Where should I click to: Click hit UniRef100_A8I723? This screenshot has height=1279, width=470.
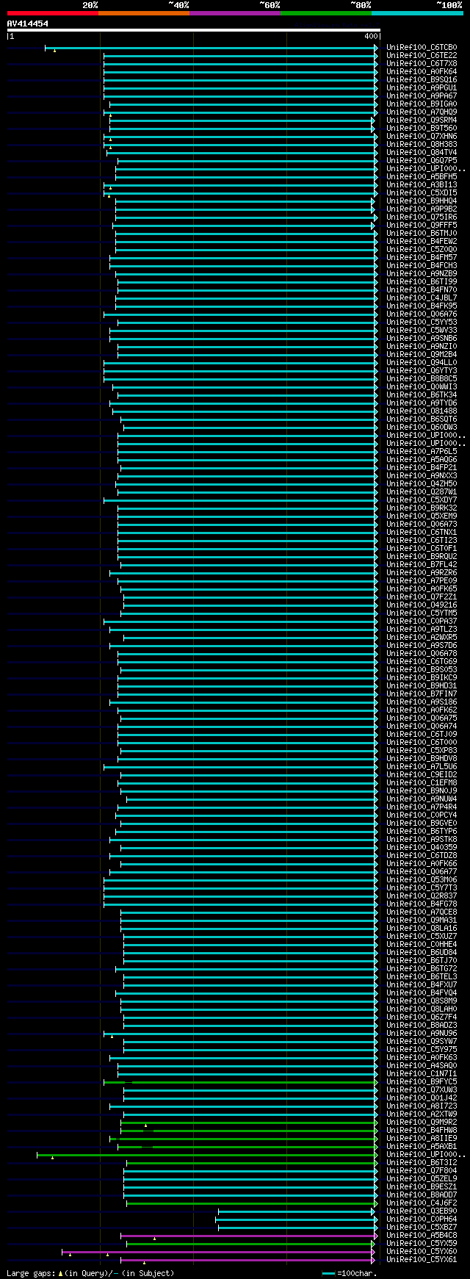tap(422, 1106)
